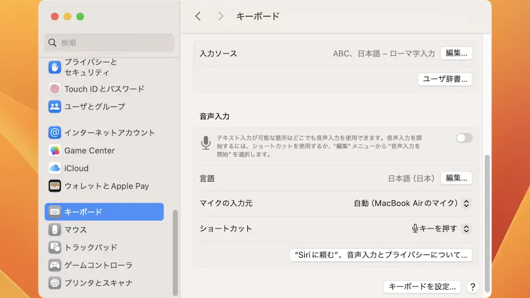530x298 pixels.
Task: Click the Wallet & Apple Pay icon
Action: coord(55,186)
